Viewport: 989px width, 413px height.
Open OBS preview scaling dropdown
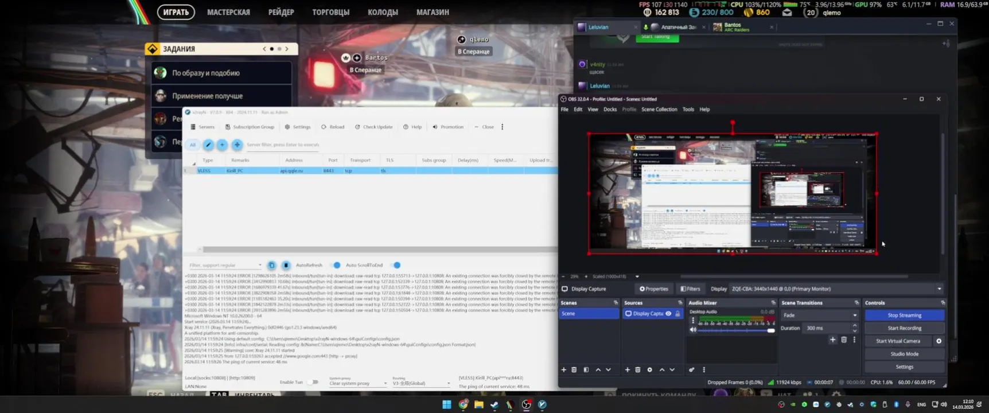637,276
